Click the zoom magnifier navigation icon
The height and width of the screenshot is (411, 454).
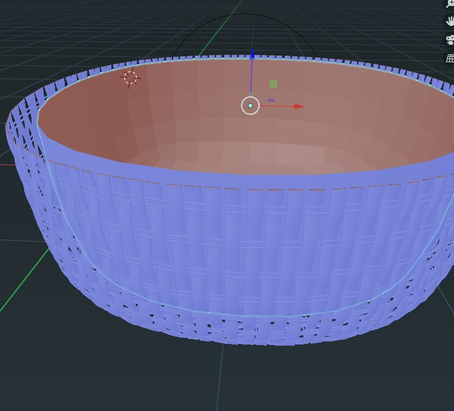click(x=450, y=3)
